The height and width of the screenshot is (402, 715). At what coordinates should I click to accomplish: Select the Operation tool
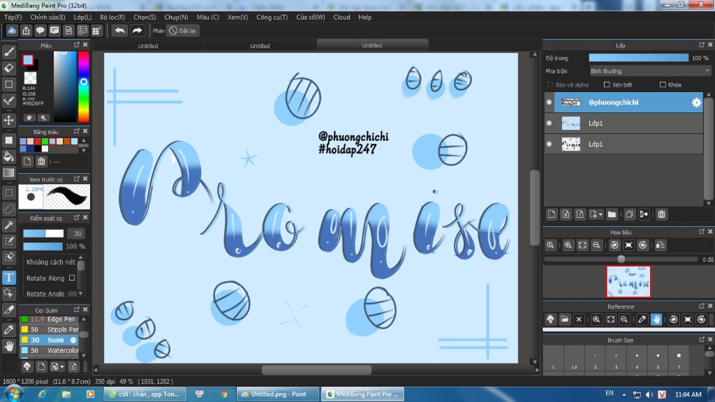[x=8, y=293]
